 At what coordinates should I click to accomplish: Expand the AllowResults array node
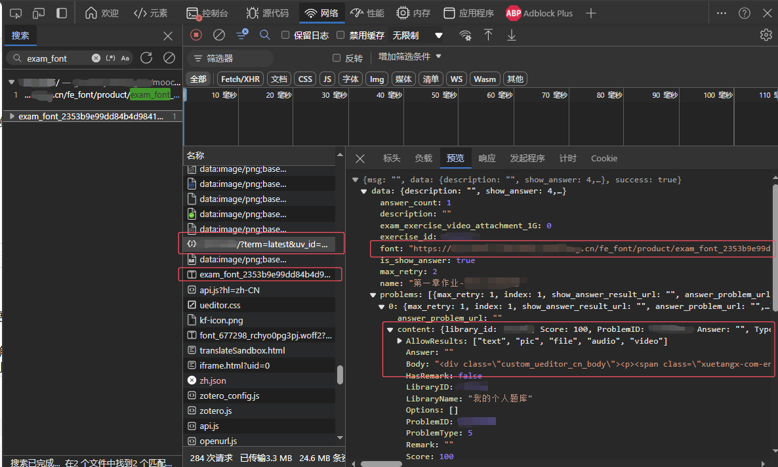(x=399, y=341)
